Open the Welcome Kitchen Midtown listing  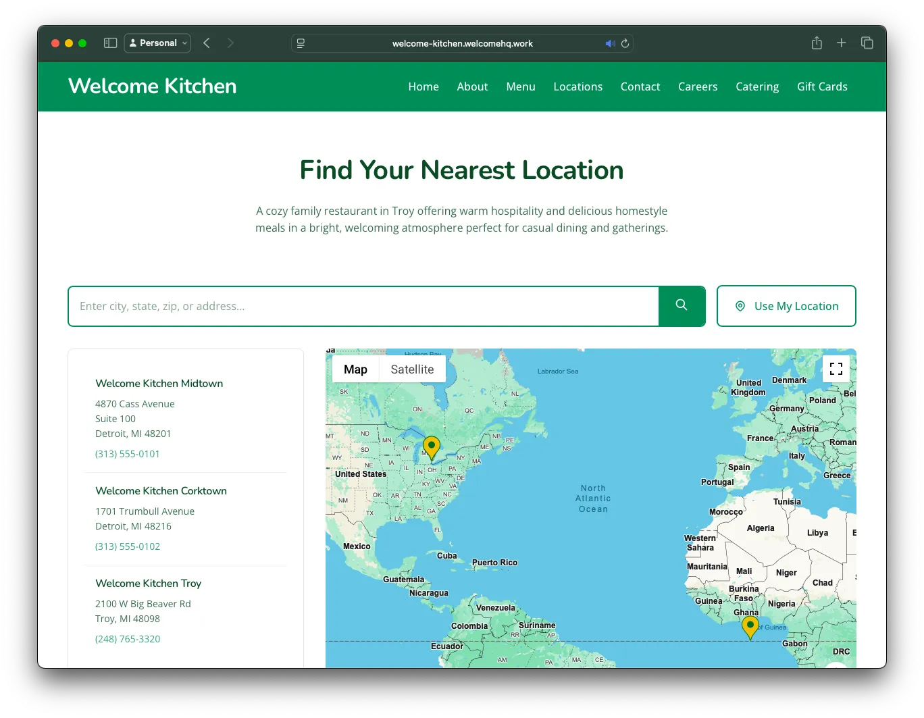click(159, 383)
